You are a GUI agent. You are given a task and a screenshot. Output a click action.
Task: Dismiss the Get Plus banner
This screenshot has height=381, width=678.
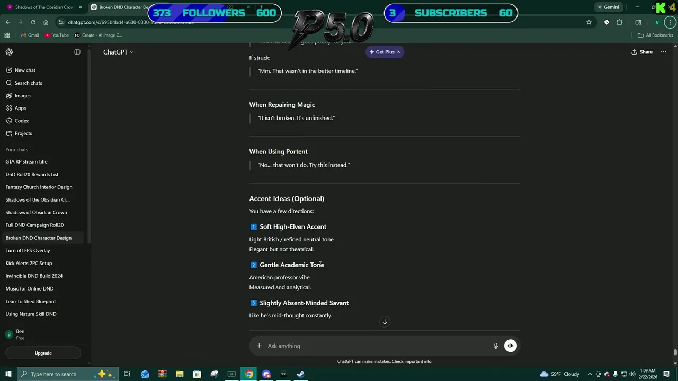[399, 52]
